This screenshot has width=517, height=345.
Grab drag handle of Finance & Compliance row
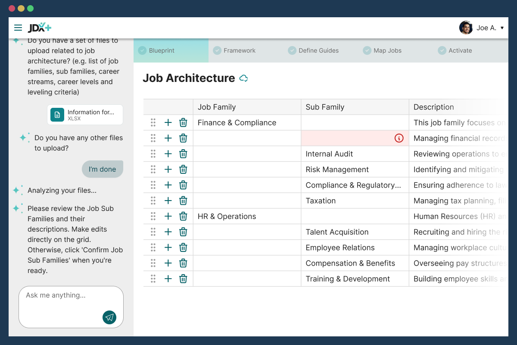click(153, 122)
